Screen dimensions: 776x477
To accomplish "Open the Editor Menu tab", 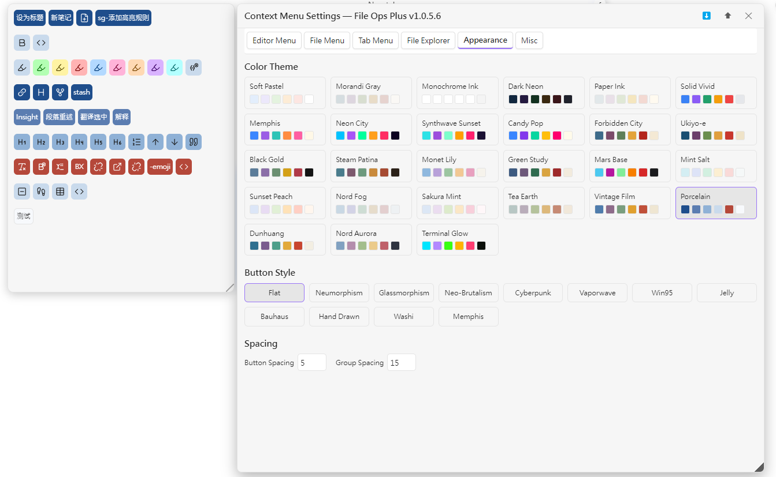I will tap(274, 40).
